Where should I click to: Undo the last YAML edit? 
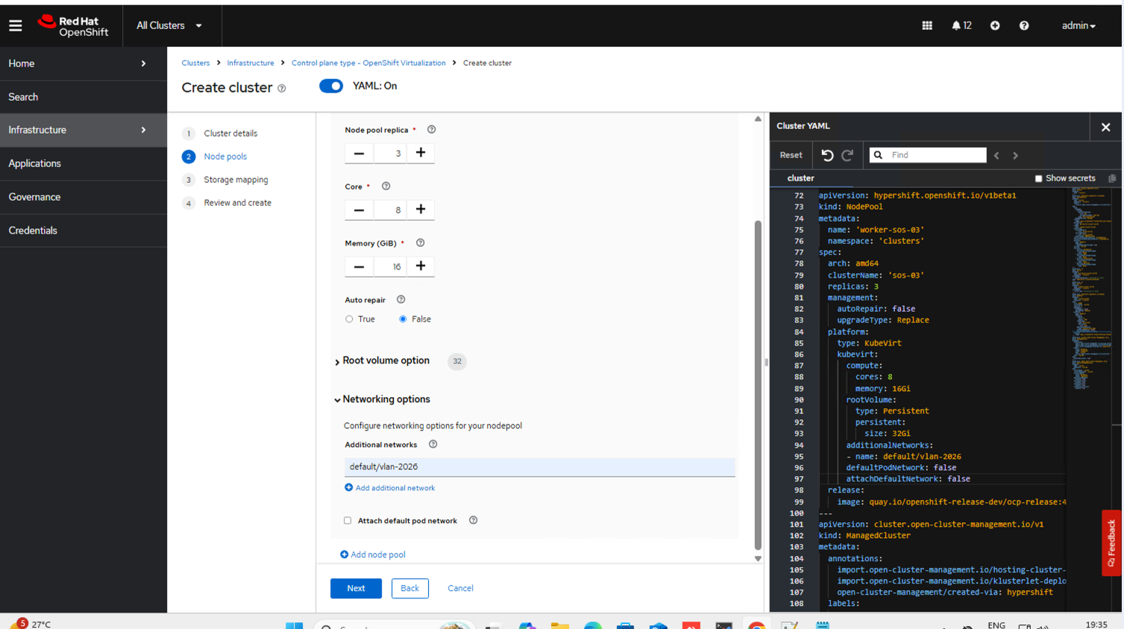point(827,155)
